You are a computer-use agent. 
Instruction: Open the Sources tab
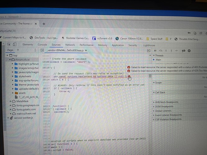[x=56, y=45]
